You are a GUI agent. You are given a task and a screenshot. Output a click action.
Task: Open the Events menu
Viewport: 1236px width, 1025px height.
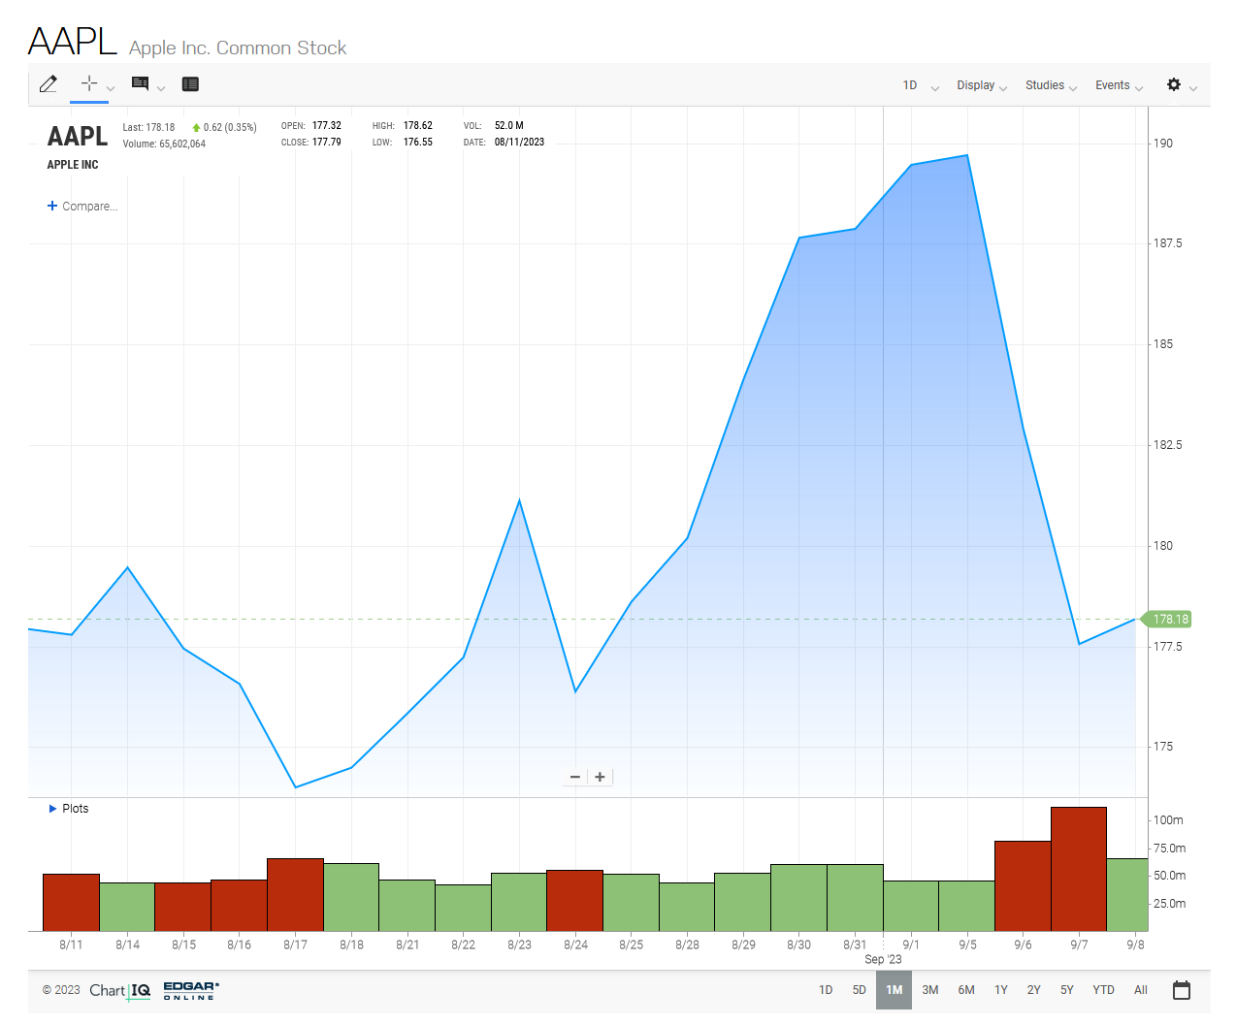tap(1118, 85)
